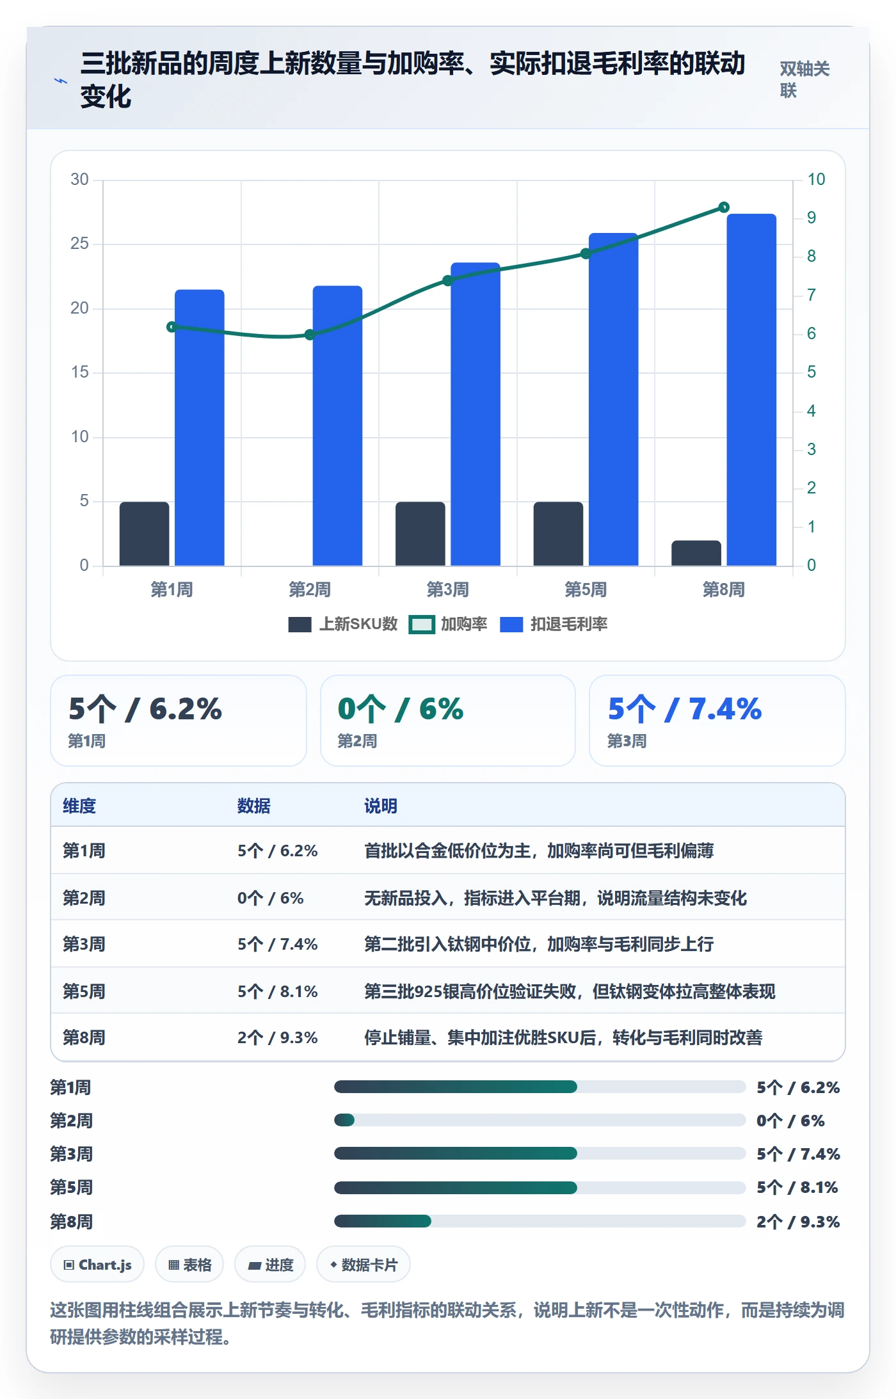Viewport: 896px width, 1399px height.
Task: Click the 第8周 progress bar
Action: coord(540,1221)
